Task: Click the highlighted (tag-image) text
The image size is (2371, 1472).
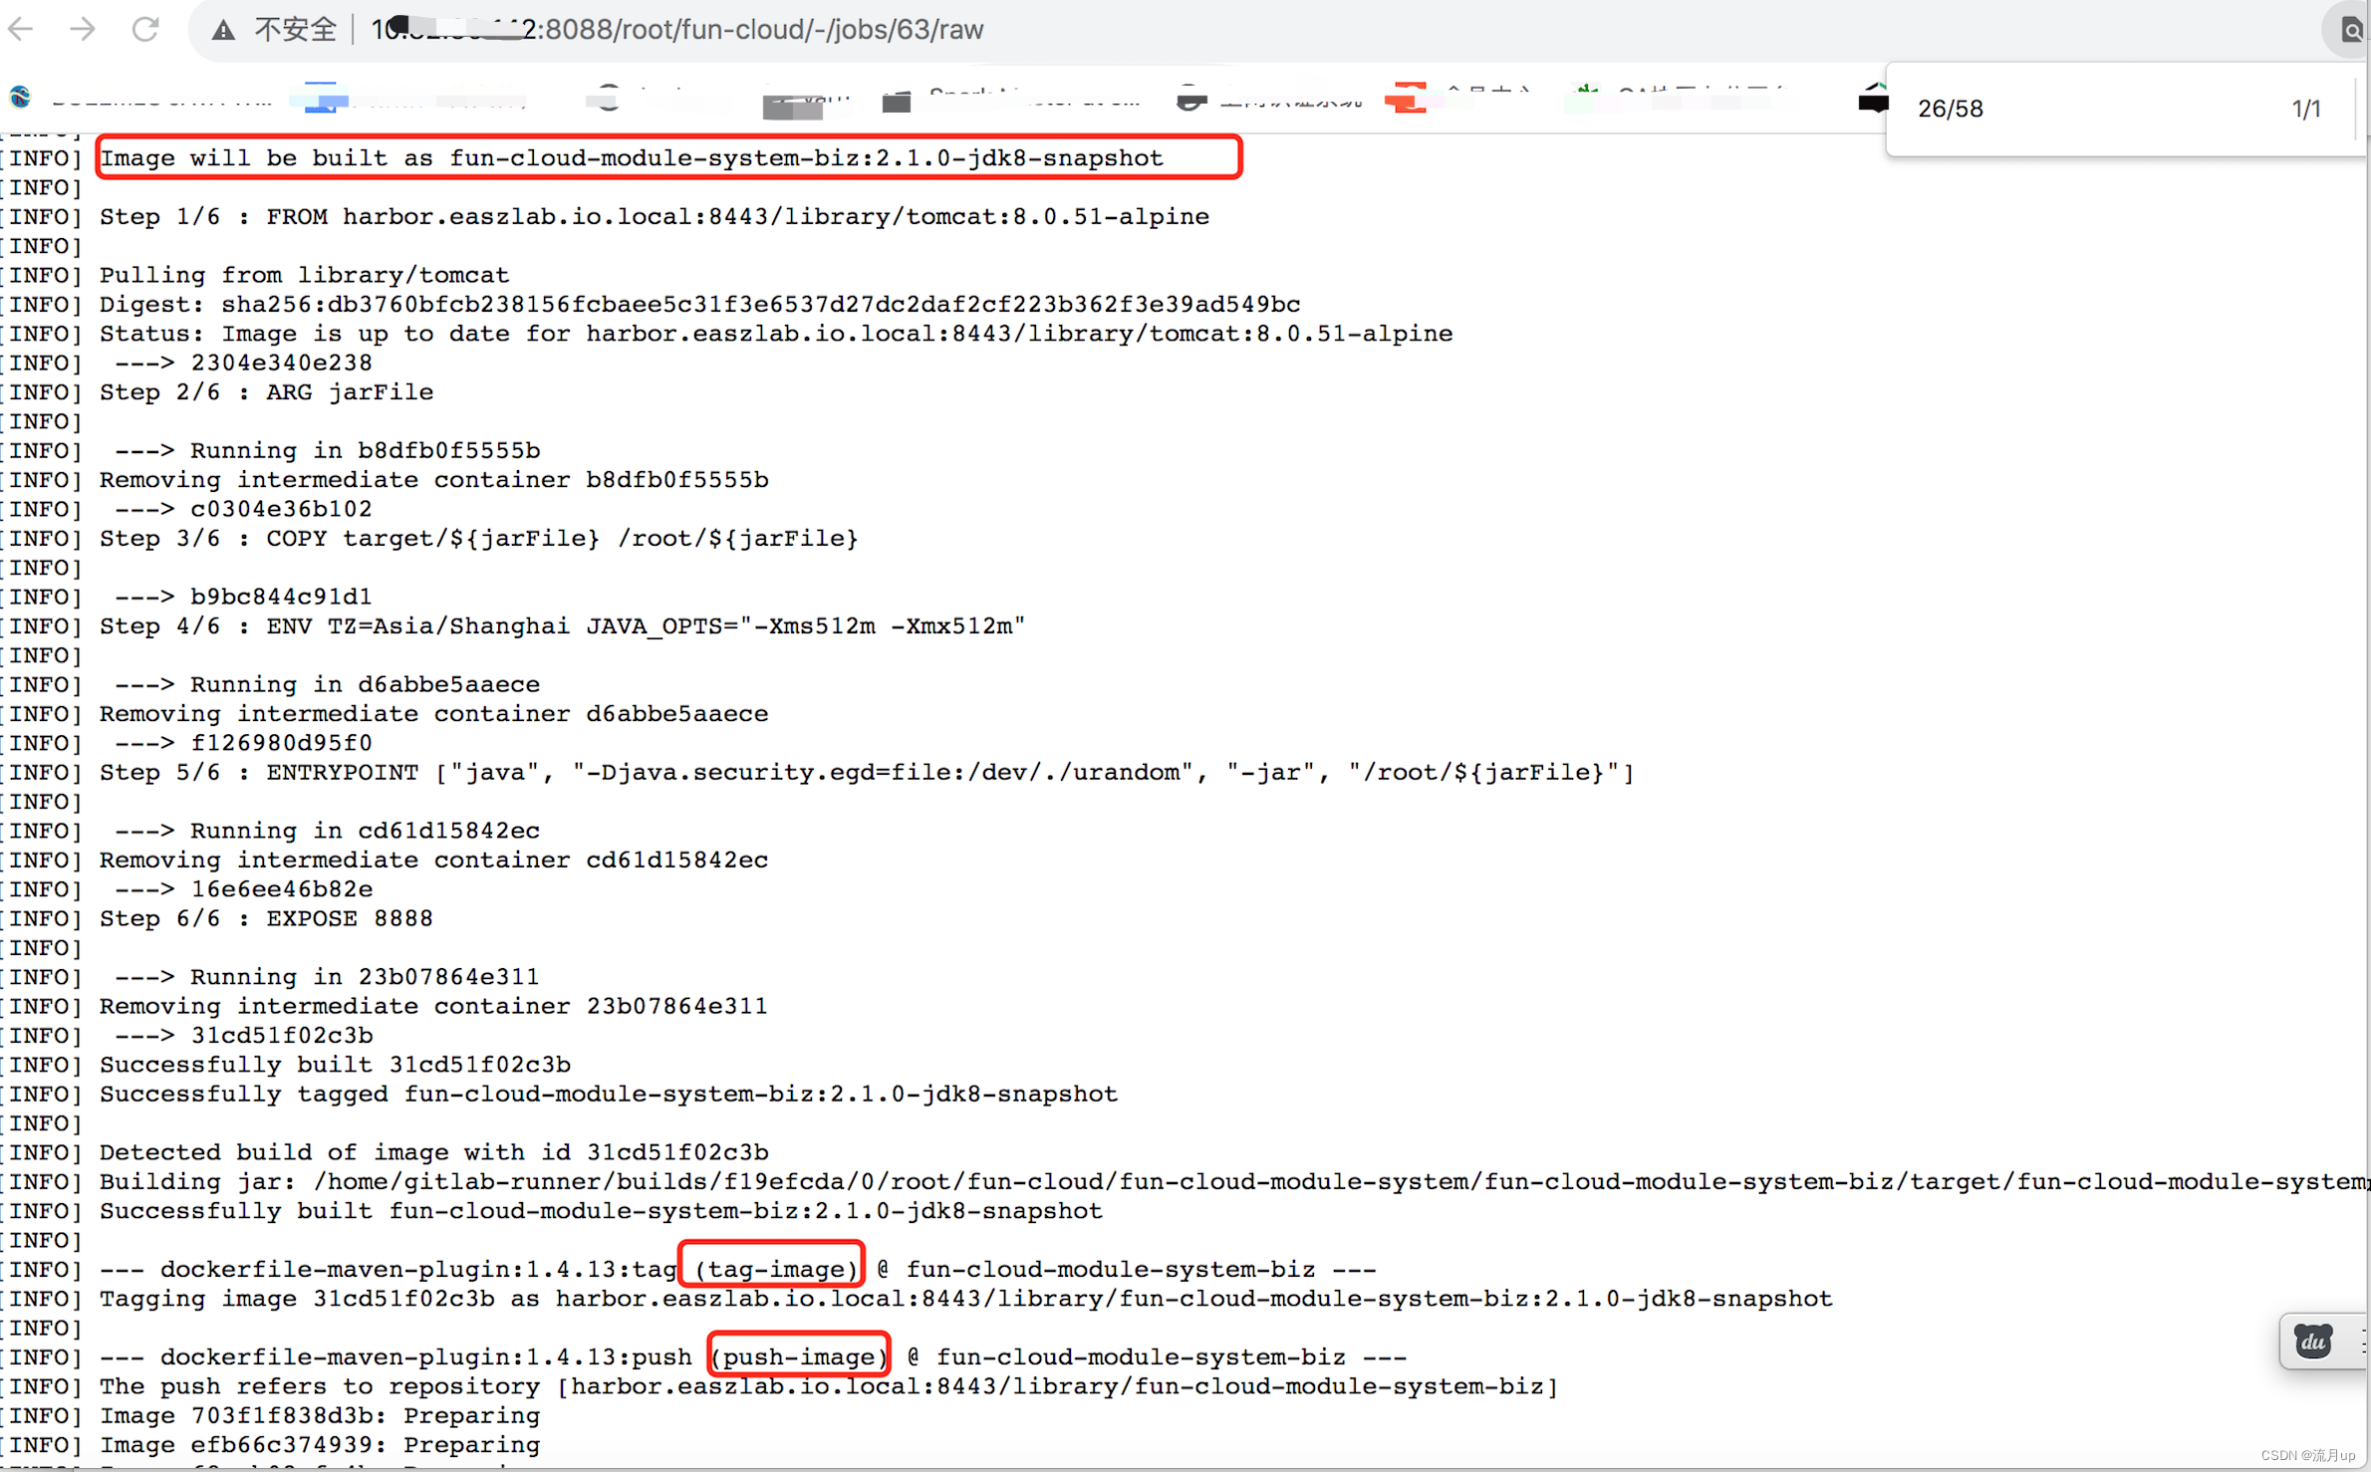Action: [774, 1269]
